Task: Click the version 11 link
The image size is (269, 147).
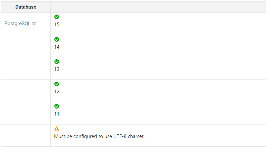Action: (57, 114)
